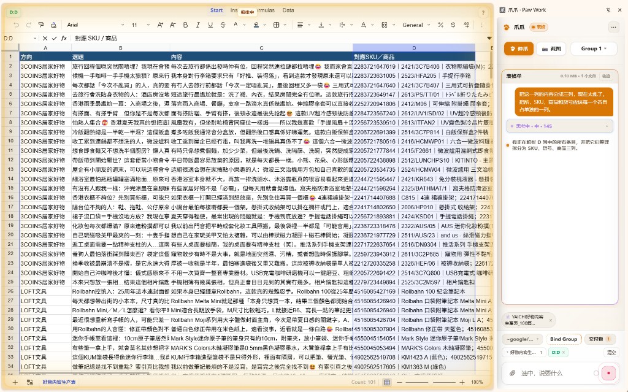Screen dimensions: 628x392
Task: Open the help question mark button
Action: 483,12
